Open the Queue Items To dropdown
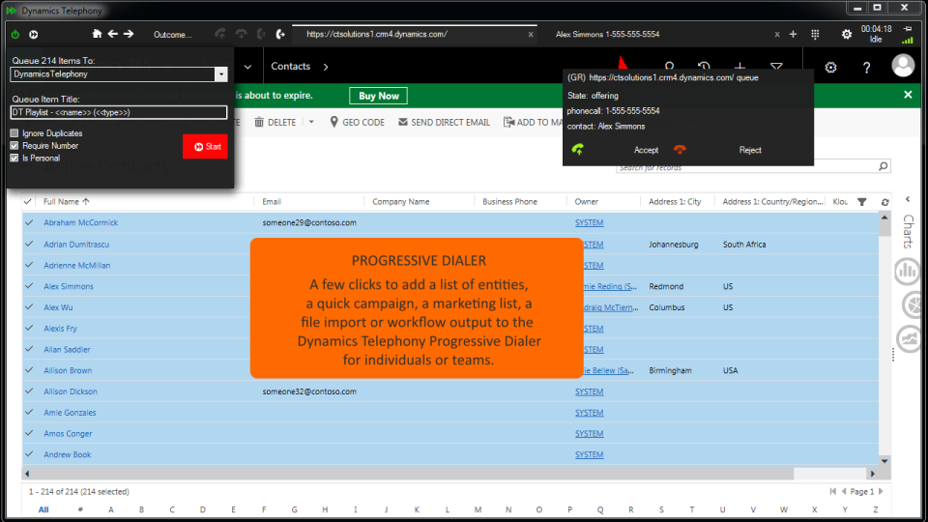This screenshot has width=928, height=522. click(220, 74)
